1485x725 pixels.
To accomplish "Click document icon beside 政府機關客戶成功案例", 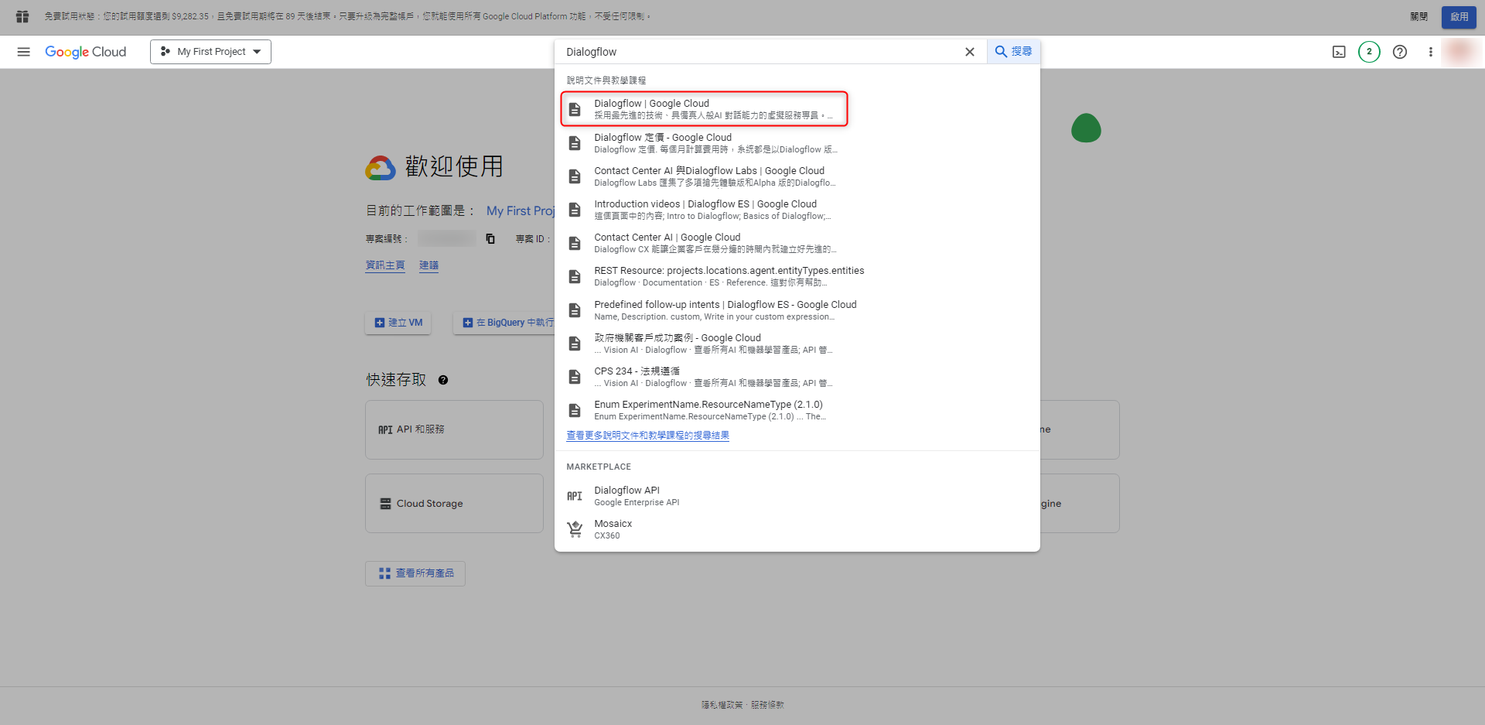I will [575, 344].
